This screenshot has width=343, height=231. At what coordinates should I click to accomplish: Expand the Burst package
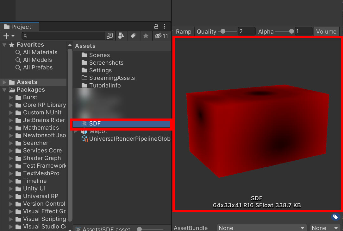pos(11,97)
